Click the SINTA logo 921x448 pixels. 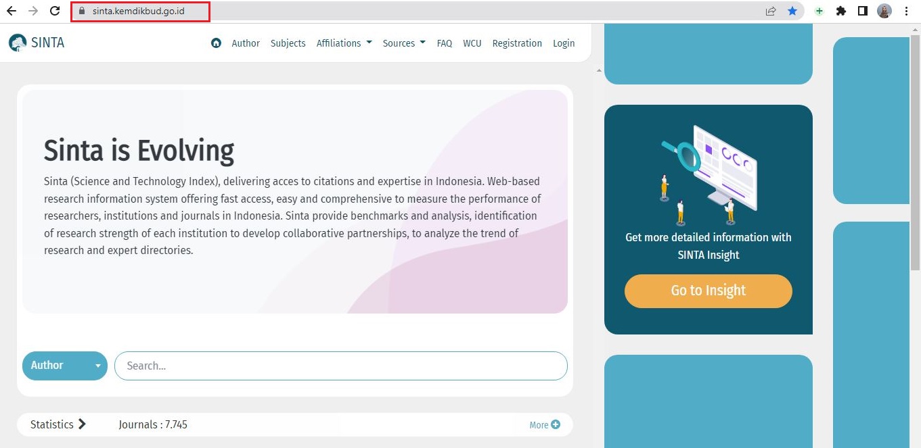[37, 43]
